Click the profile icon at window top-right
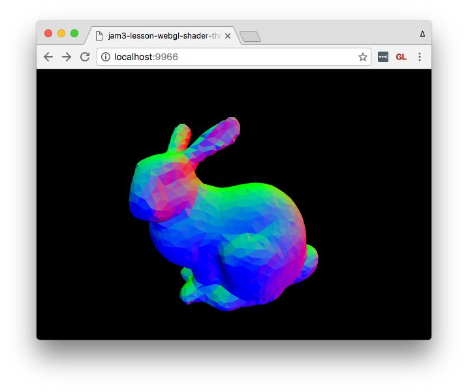 pyautogui.click(x=422, y=34)
